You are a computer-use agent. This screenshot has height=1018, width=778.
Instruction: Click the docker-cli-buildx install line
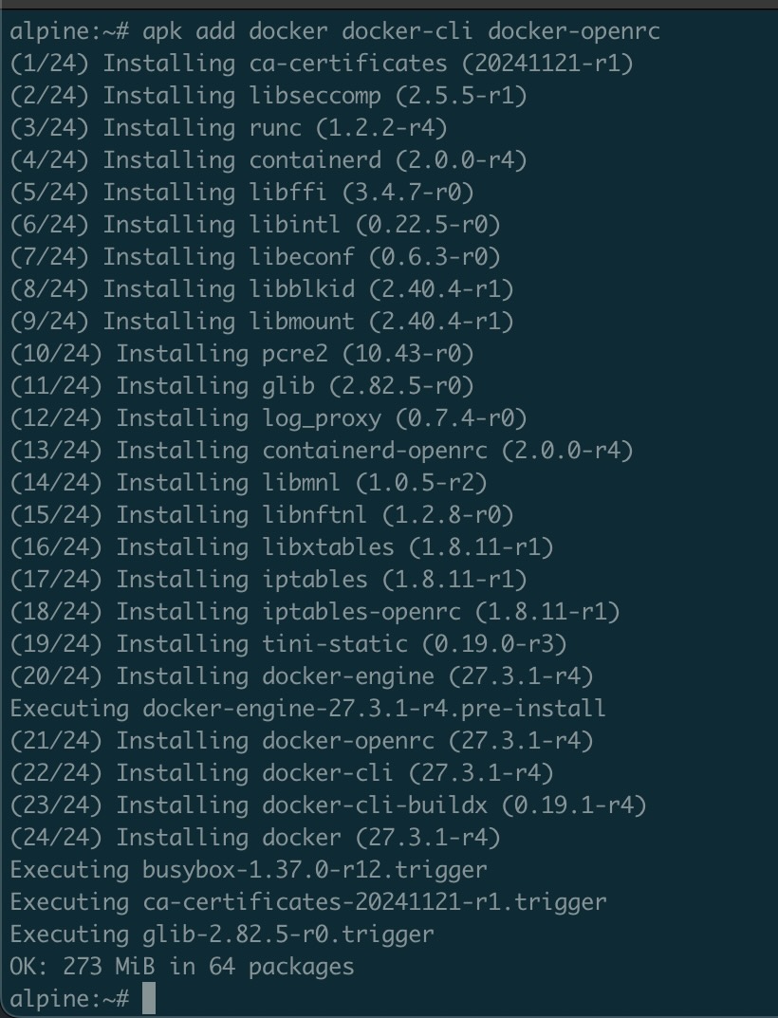[x=328, y=805]
